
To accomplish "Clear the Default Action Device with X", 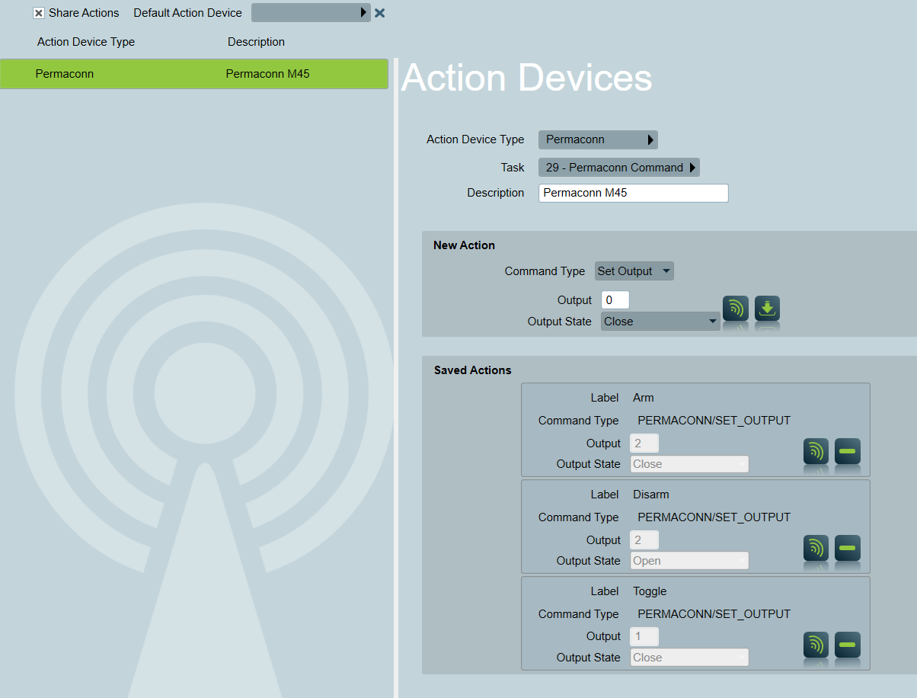I will (x=379, y=13).
